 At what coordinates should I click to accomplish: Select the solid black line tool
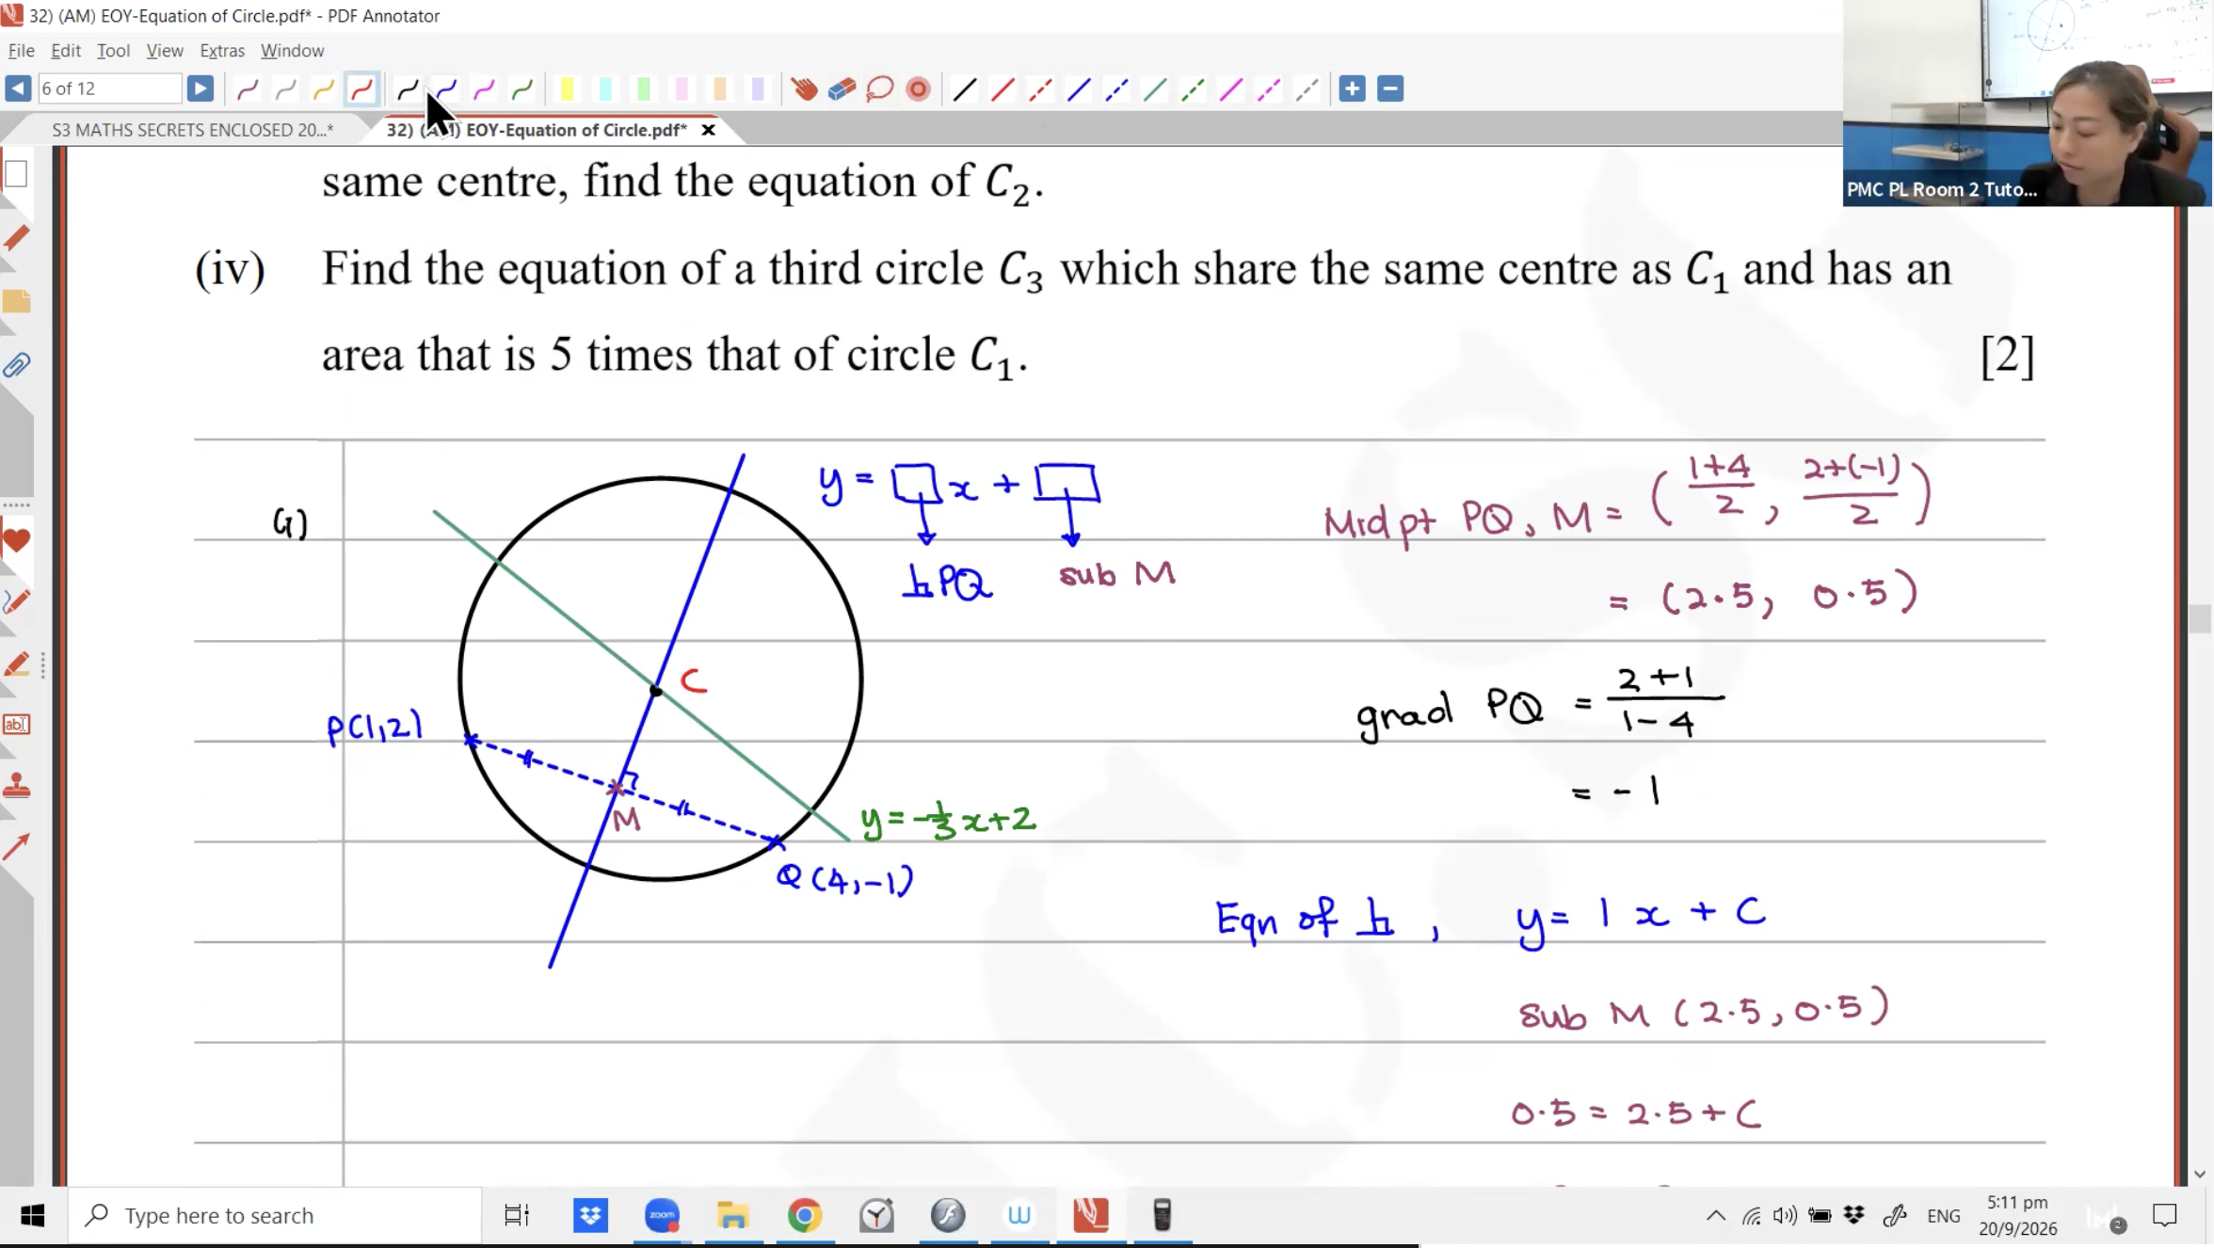[965, 89]
